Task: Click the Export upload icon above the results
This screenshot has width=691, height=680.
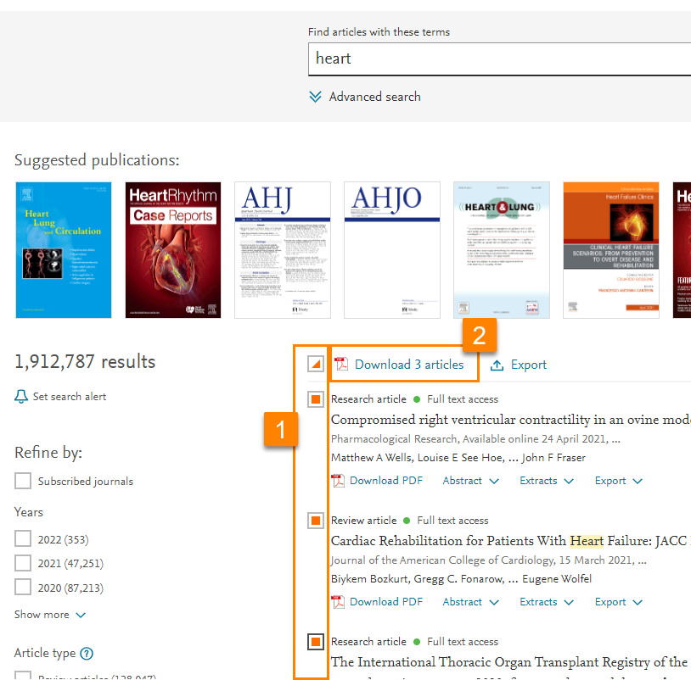Action: pos(496,365)
